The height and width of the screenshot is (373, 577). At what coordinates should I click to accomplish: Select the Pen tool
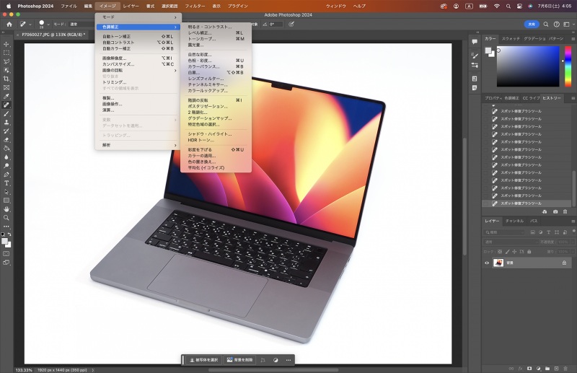click(6, 175)
